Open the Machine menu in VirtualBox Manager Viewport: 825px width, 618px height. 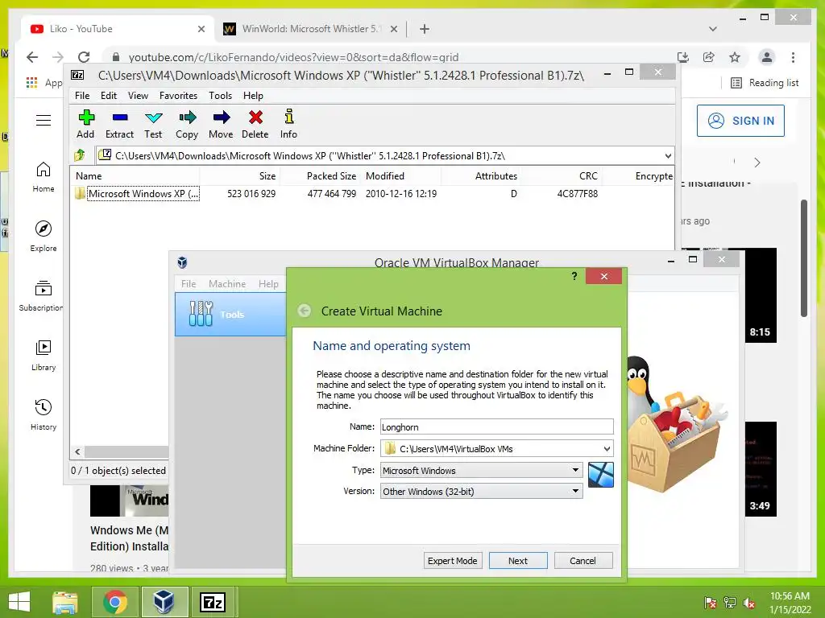226,284
